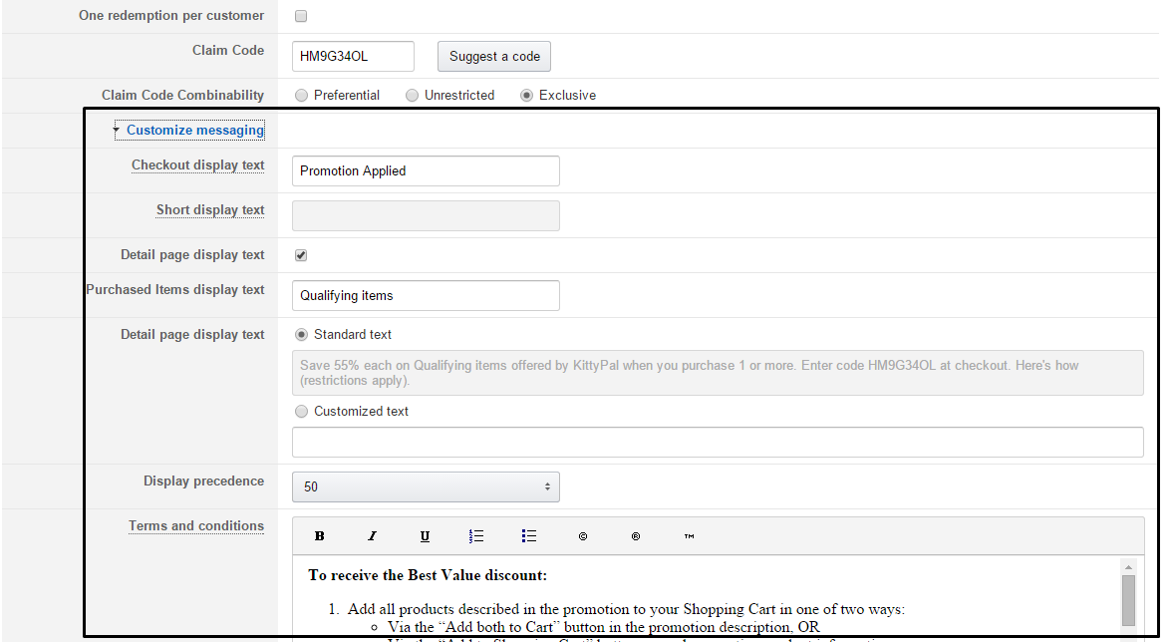Insert registered trademark symbol
Image resolution: width=1176 pixels, height=642 pixels.
[x=635, y=536]
